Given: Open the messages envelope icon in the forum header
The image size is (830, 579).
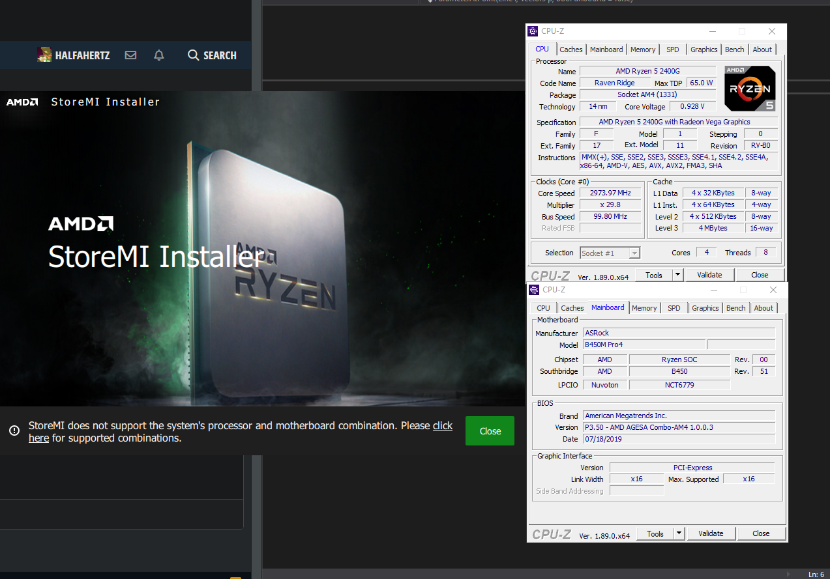Looking at the screenshot, I should (130, 55).
